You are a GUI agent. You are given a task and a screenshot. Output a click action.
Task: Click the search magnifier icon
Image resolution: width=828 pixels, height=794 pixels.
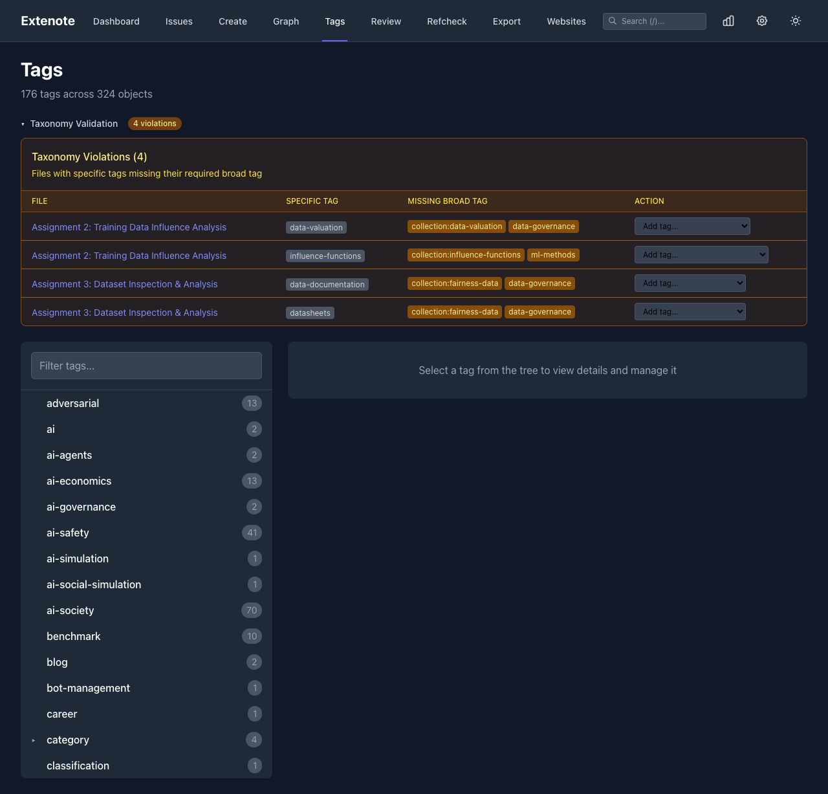pyautogui.click(x=612, y=21)
